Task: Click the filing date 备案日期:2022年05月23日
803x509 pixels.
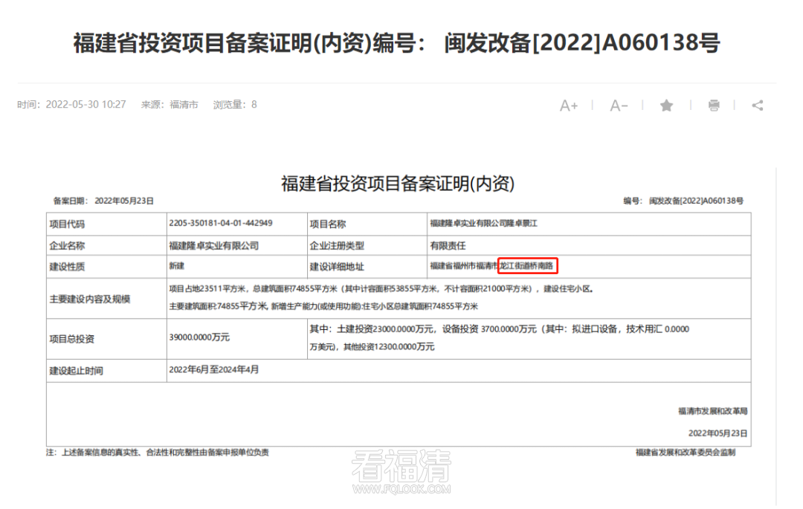Action: pos(103,201)
